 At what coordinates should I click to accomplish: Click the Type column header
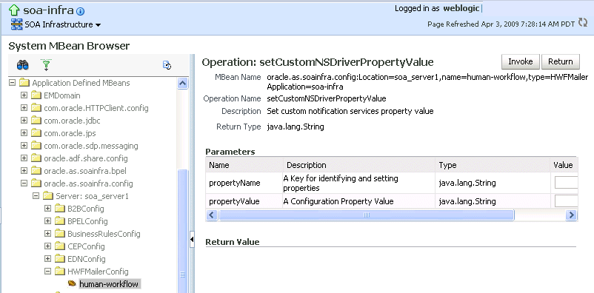point(493,165)
